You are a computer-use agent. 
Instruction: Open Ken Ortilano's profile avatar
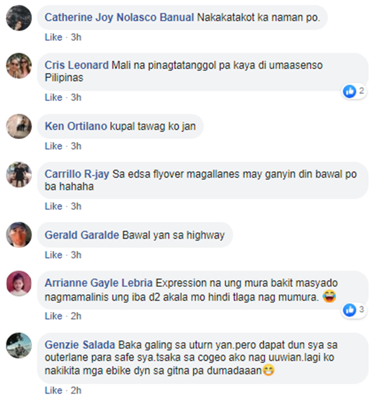pyautogui.click(x=19, y=127)
